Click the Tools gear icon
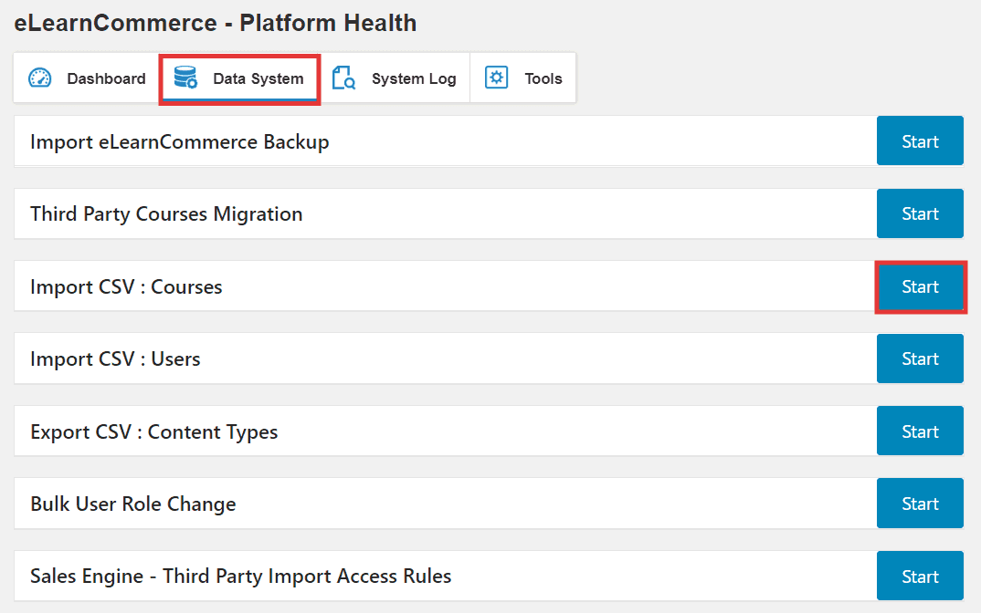The width and height of the screenshot is (981, 613). pyautogui.click(x=496, y=78)
